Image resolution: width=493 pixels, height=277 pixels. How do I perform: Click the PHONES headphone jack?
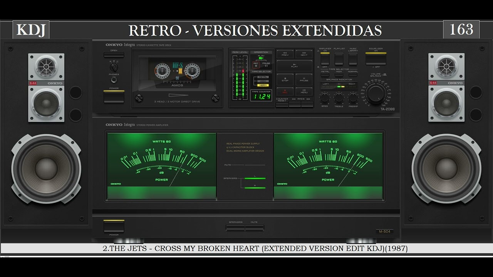[114, 80]
